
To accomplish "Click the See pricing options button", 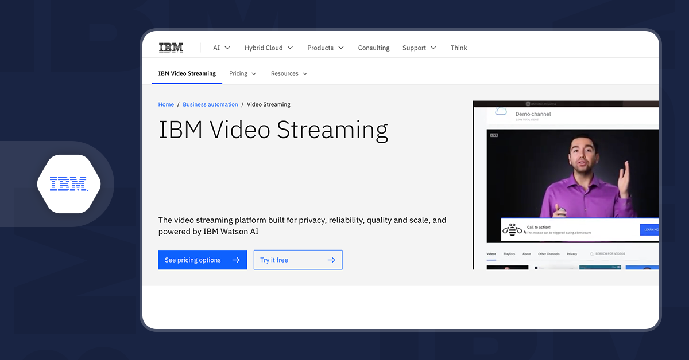I will pyautogui.click(x=202, y=260).
